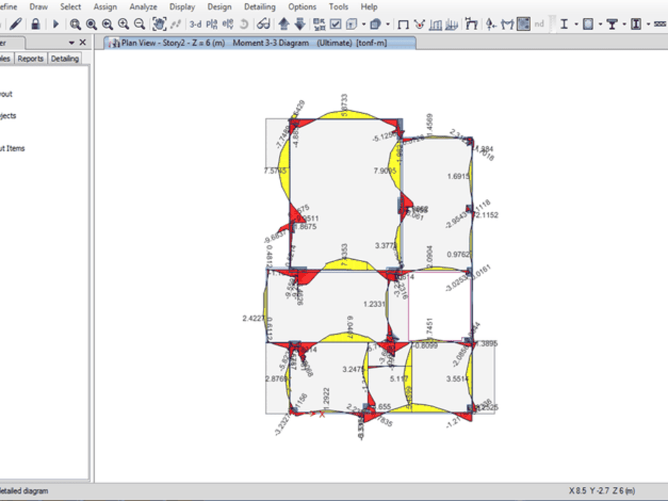Open the Detailing menu
The image size is (668, 501).
tap(259, 7)
